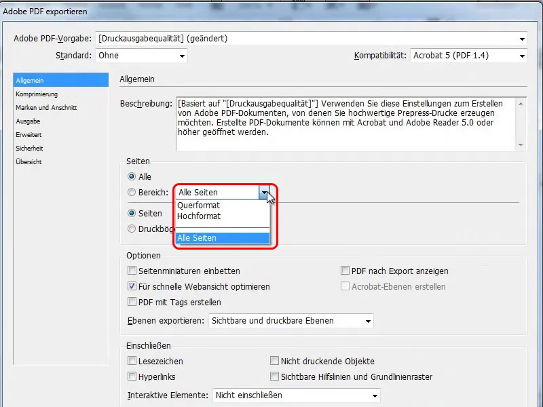543x407 pixels.
Task: Open the Marken und Anschnitt section
Action: click(46, 108)
